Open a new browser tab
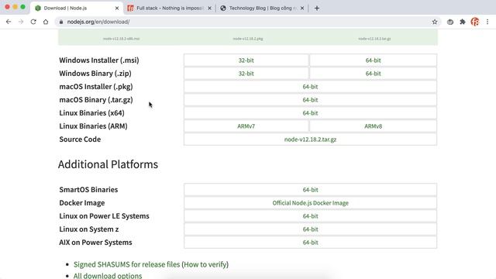Viewport: 496px width, 279px height. [317, 9]
